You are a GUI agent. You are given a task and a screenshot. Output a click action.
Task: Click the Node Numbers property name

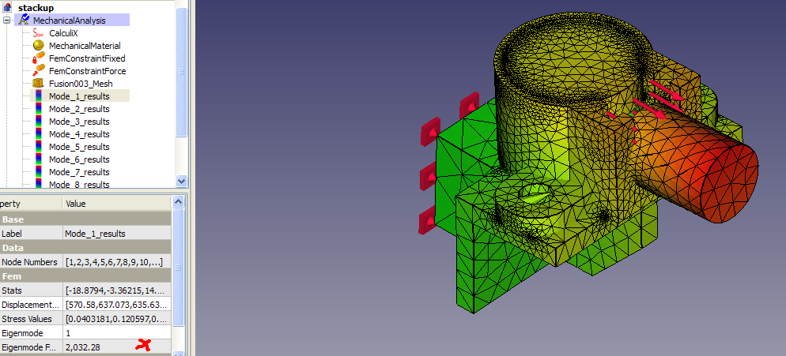click(x=31, y=262)
